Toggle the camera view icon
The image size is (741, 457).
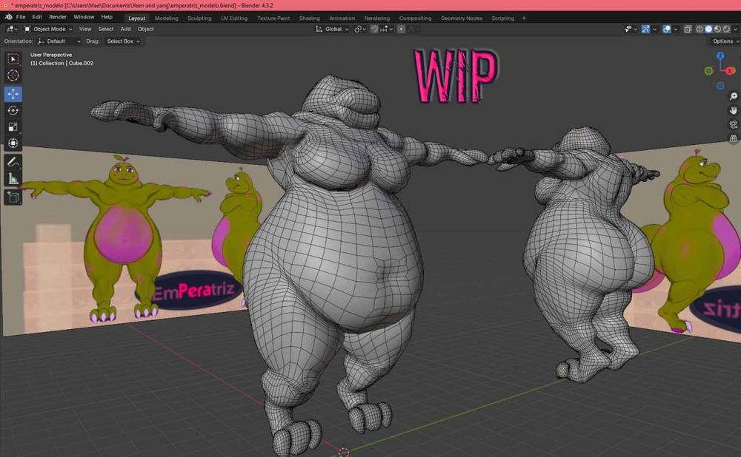point(734,124)
